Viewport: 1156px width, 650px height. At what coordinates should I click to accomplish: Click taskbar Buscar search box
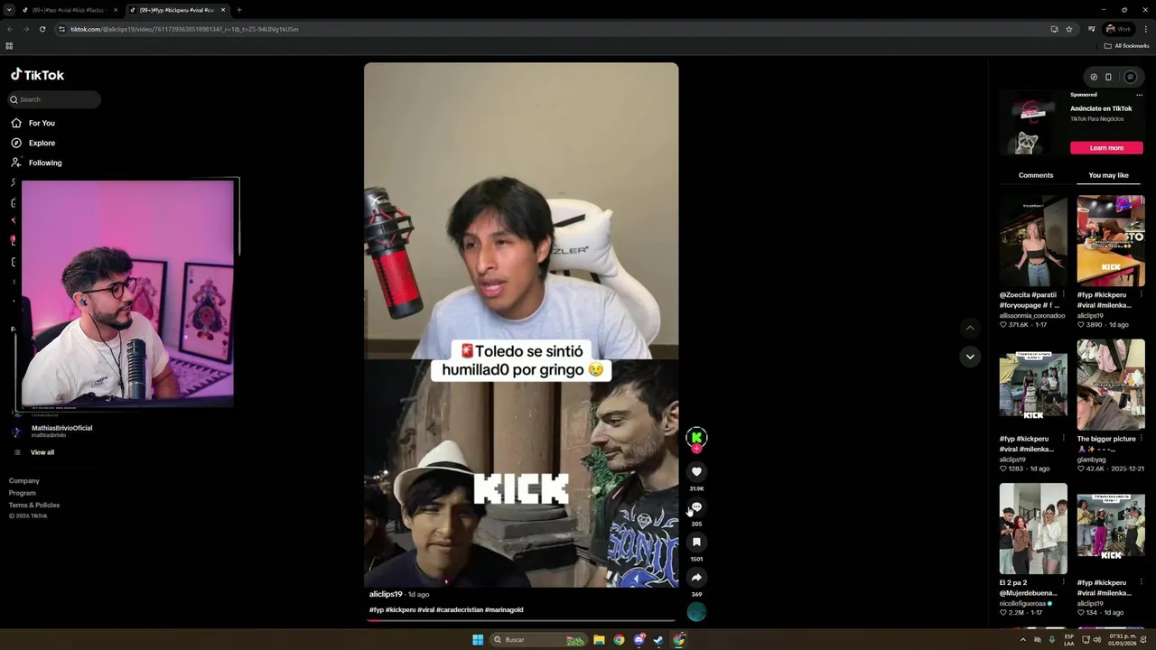click(538, 640)
